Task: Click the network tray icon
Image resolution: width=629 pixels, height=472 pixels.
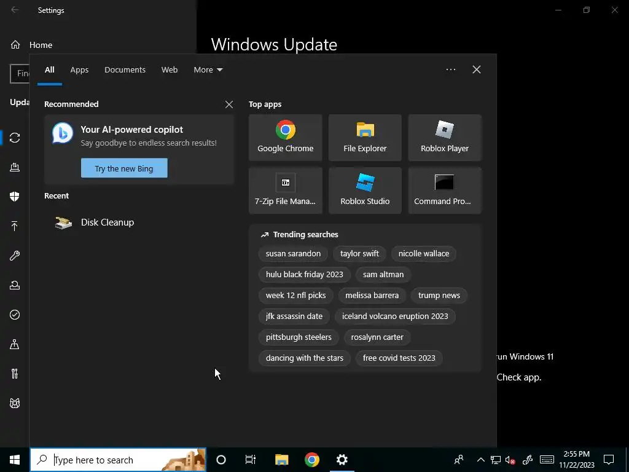Action: pyautogui.click(x=496, y=460)
